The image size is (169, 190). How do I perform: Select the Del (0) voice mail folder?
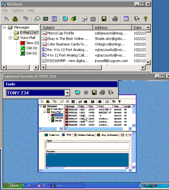click(32, 53)
